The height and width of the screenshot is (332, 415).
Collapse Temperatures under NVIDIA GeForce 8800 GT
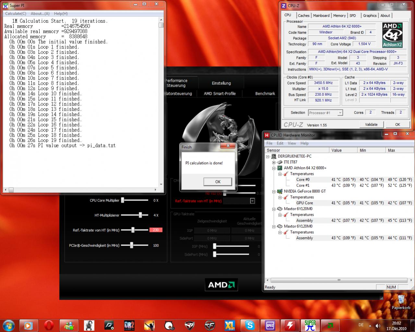coord(280,197)
